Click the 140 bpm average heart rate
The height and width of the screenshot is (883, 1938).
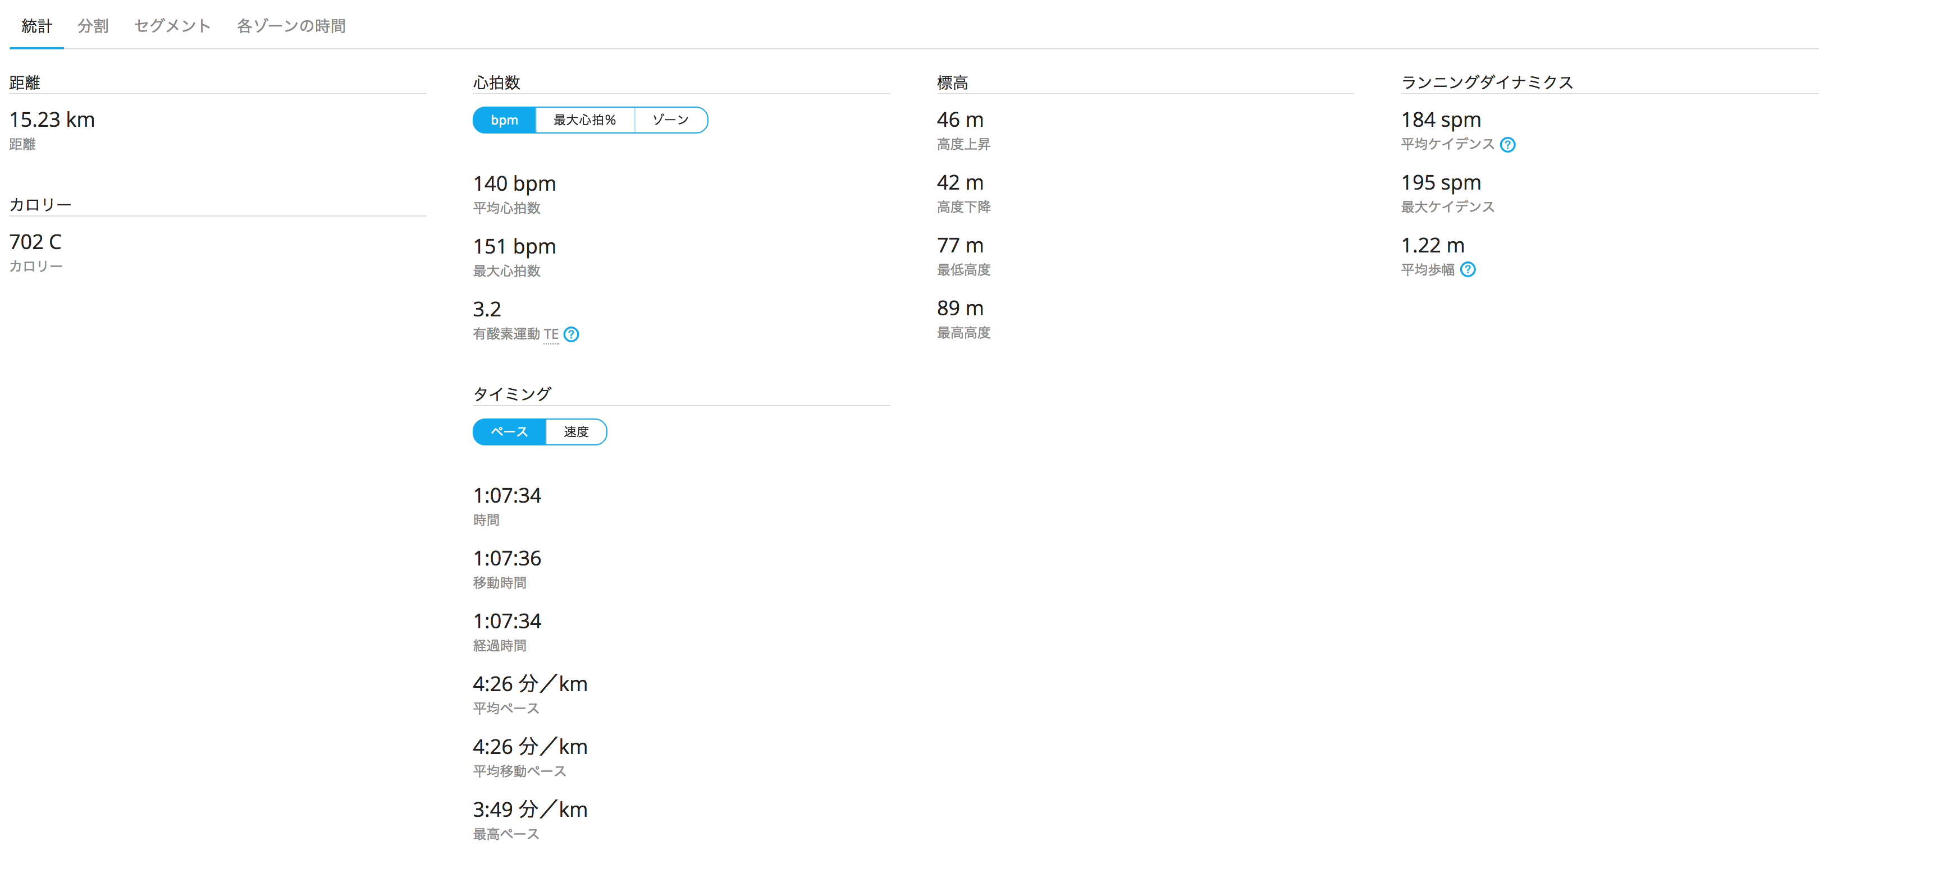(515, 184)
